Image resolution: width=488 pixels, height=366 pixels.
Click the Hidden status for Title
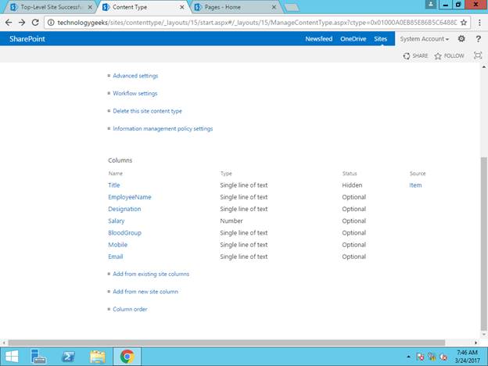pos(352,185)
